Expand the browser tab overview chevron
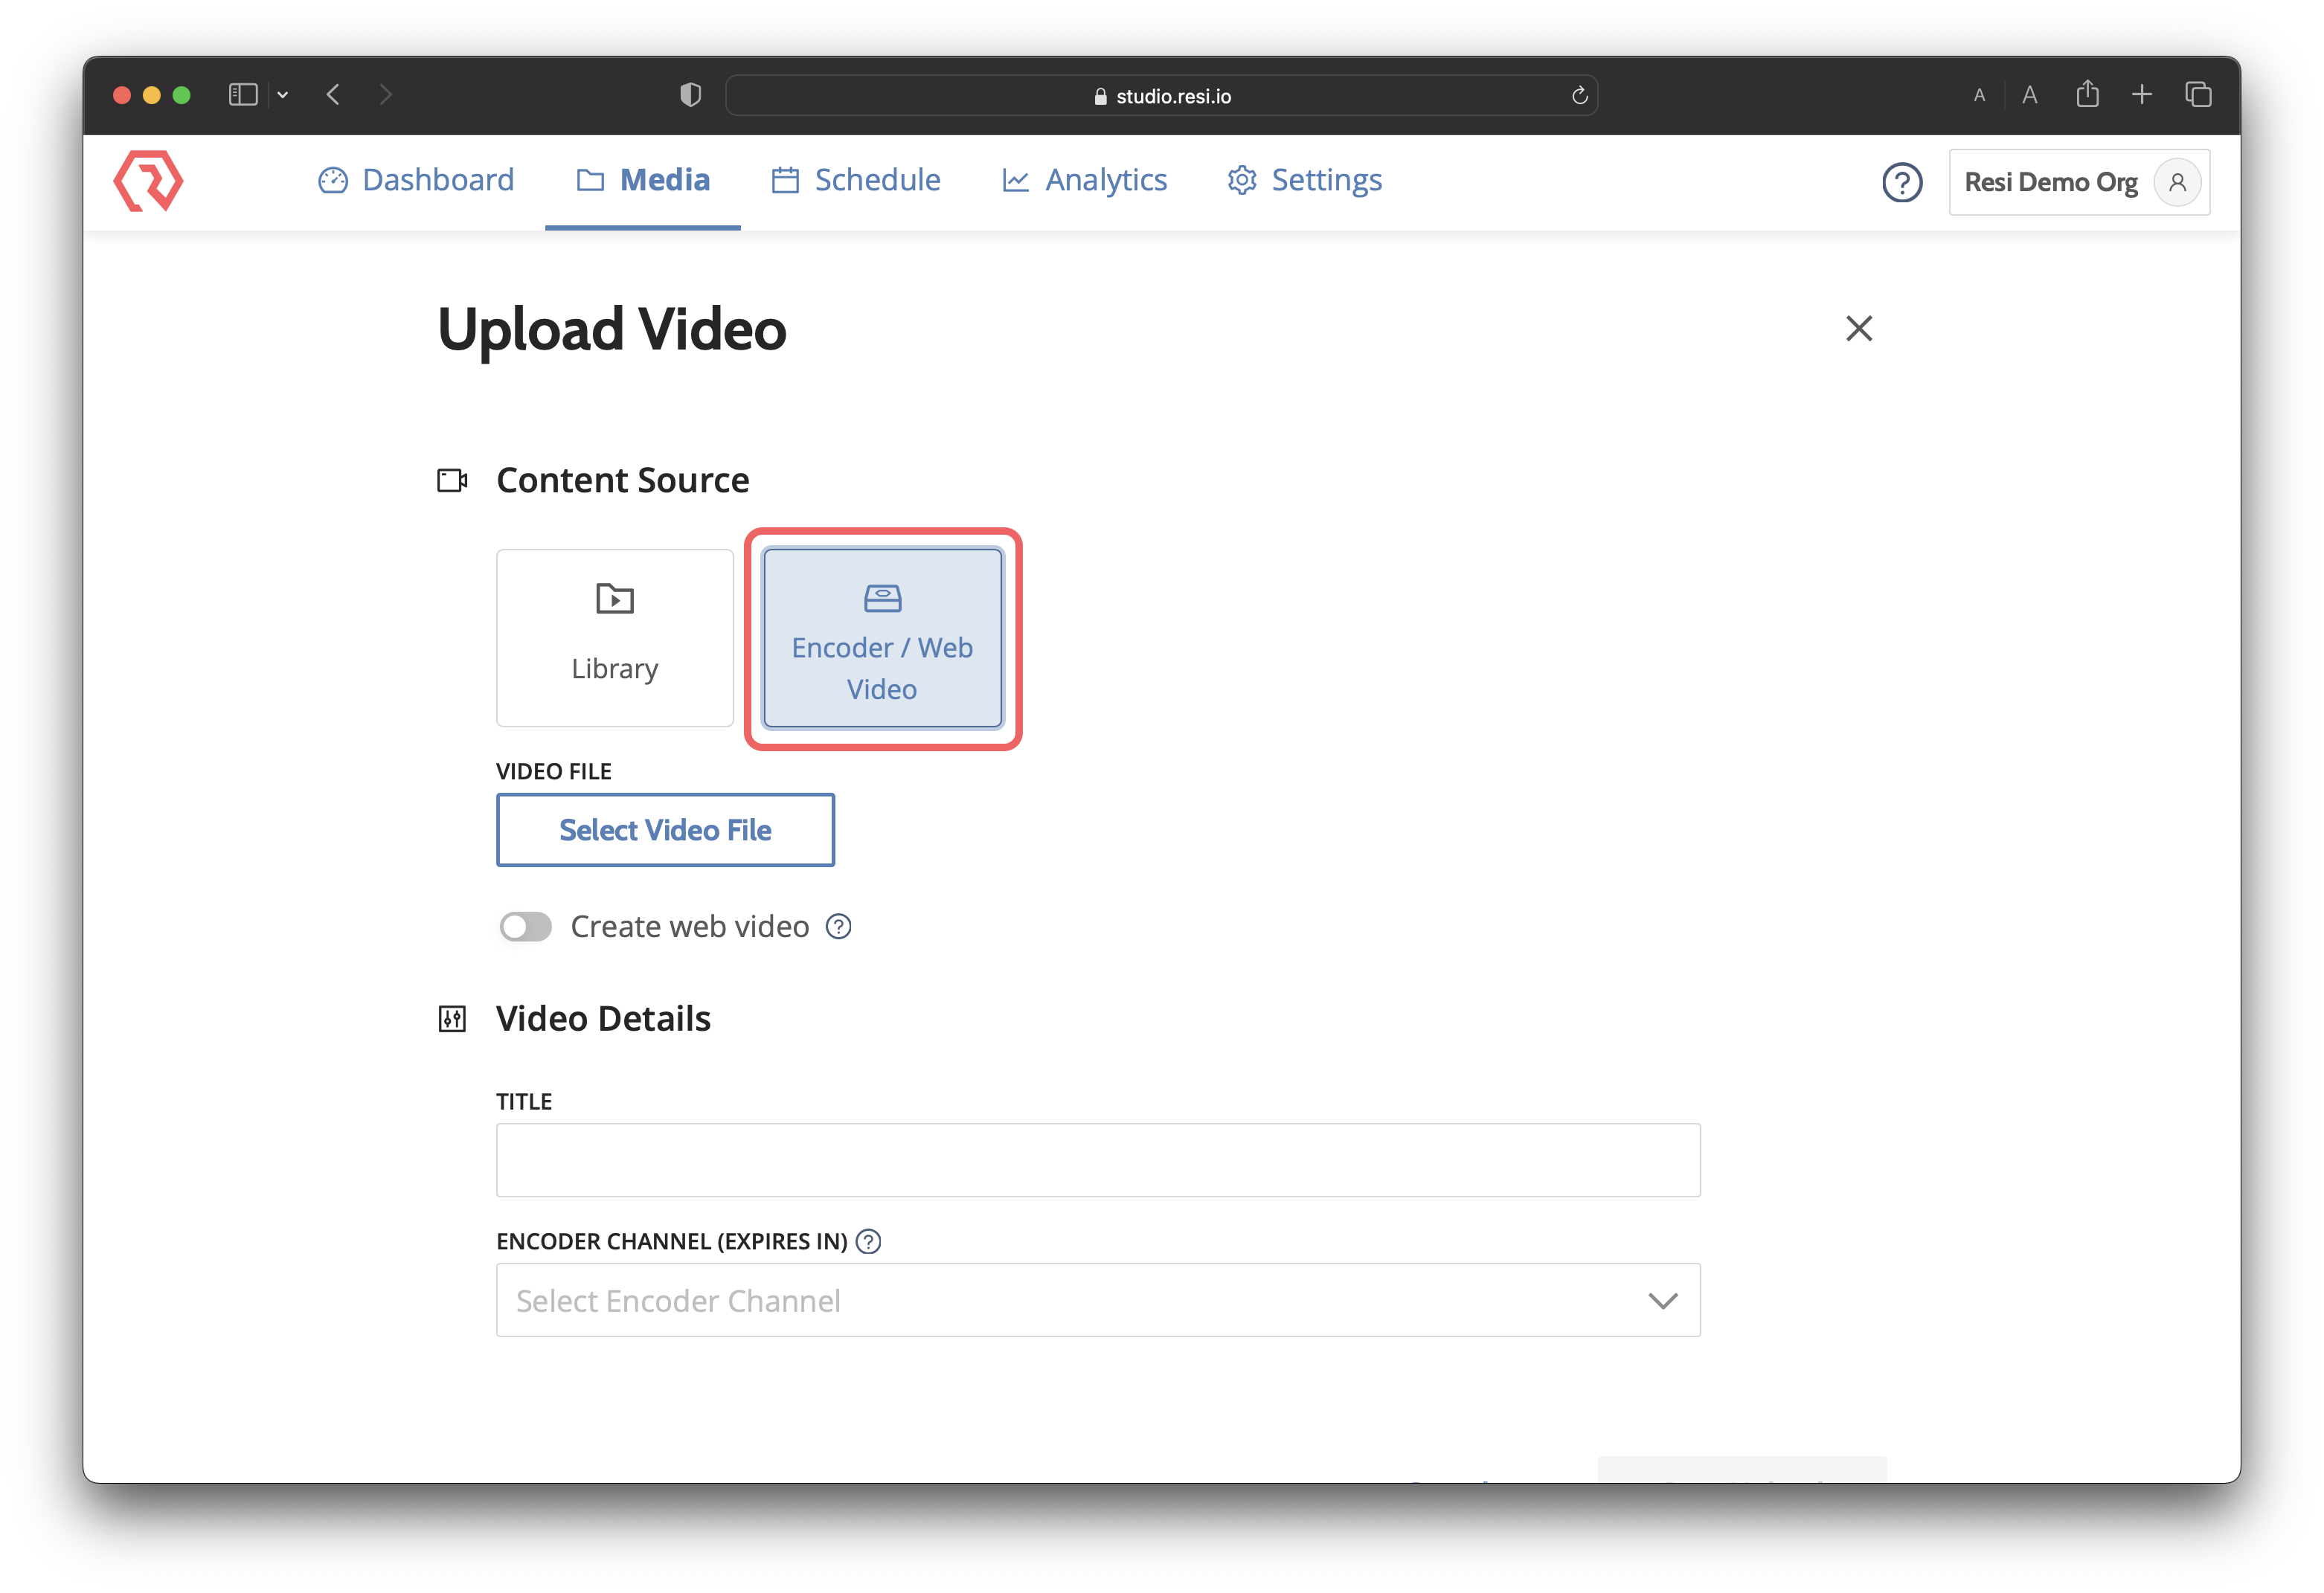Image resolution: width=2324 pixels, height=1593 pixels. 283,94
